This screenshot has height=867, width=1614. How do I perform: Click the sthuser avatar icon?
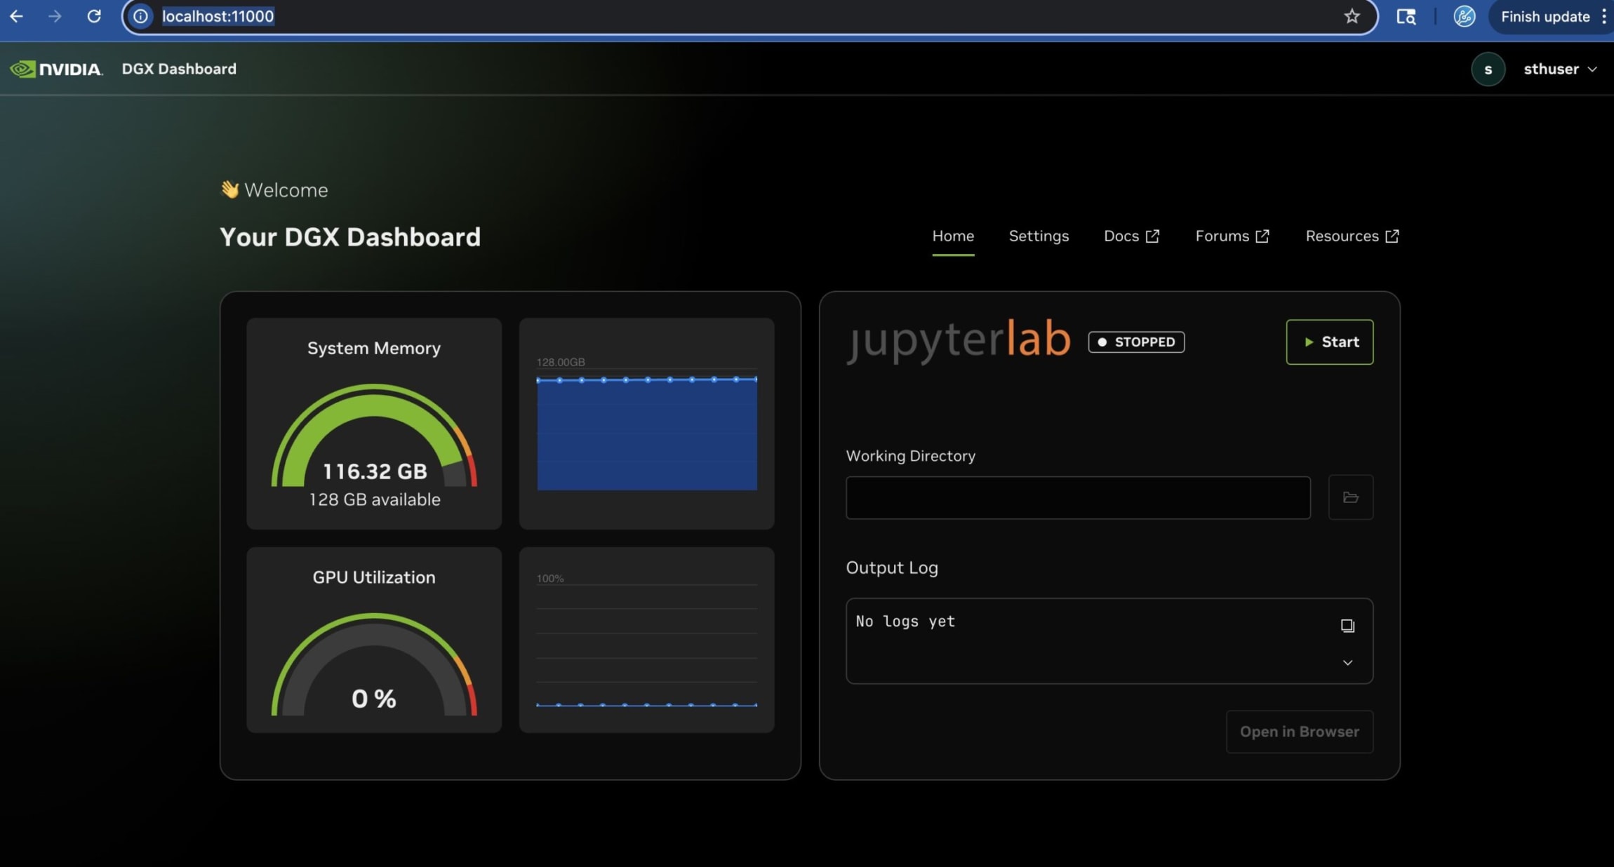coord(1488,68)
